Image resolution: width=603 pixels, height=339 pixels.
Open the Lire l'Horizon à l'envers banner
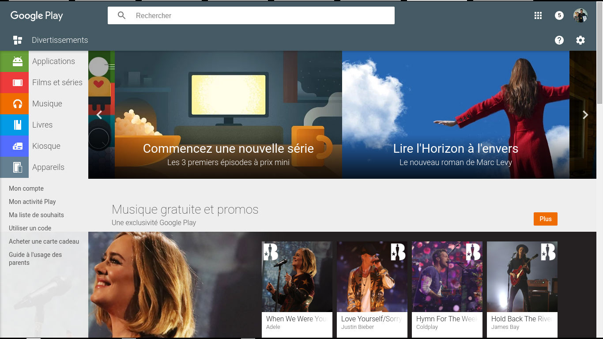[456, 115]
